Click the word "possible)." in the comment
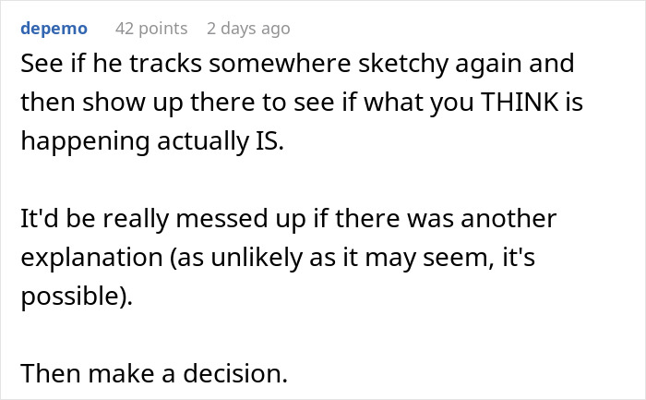The image size is (646, 400). (x=77, y=297)
